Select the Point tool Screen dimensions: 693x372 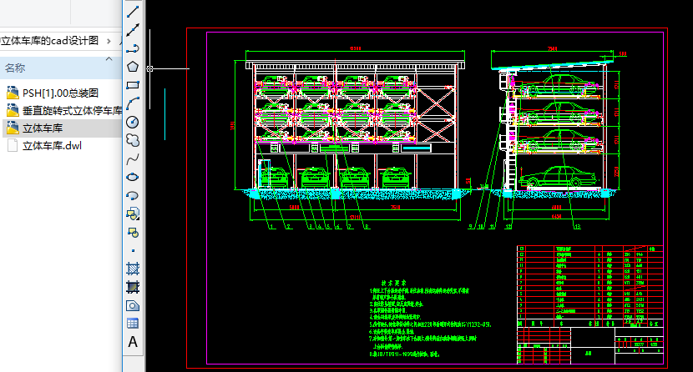click(133, 251)
